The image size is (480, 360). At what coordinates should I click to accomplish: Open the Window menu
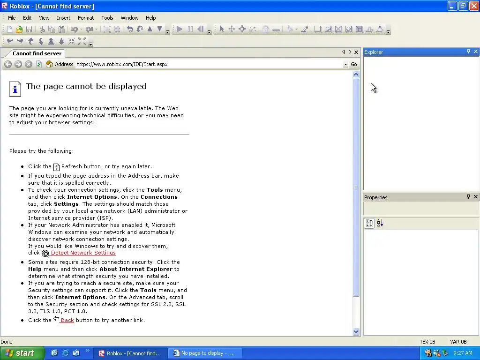point(129,18)
